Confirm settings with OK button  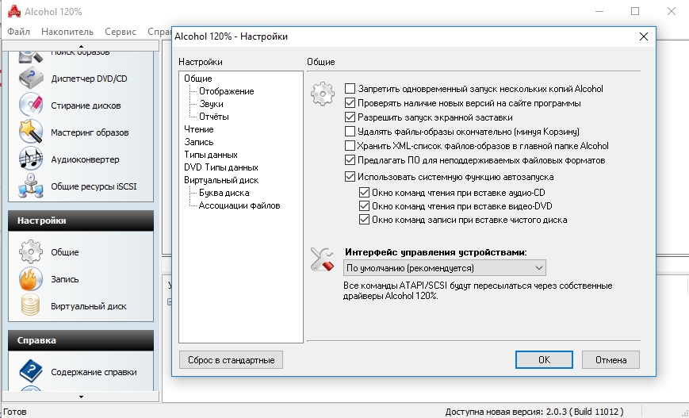(544, 360)
